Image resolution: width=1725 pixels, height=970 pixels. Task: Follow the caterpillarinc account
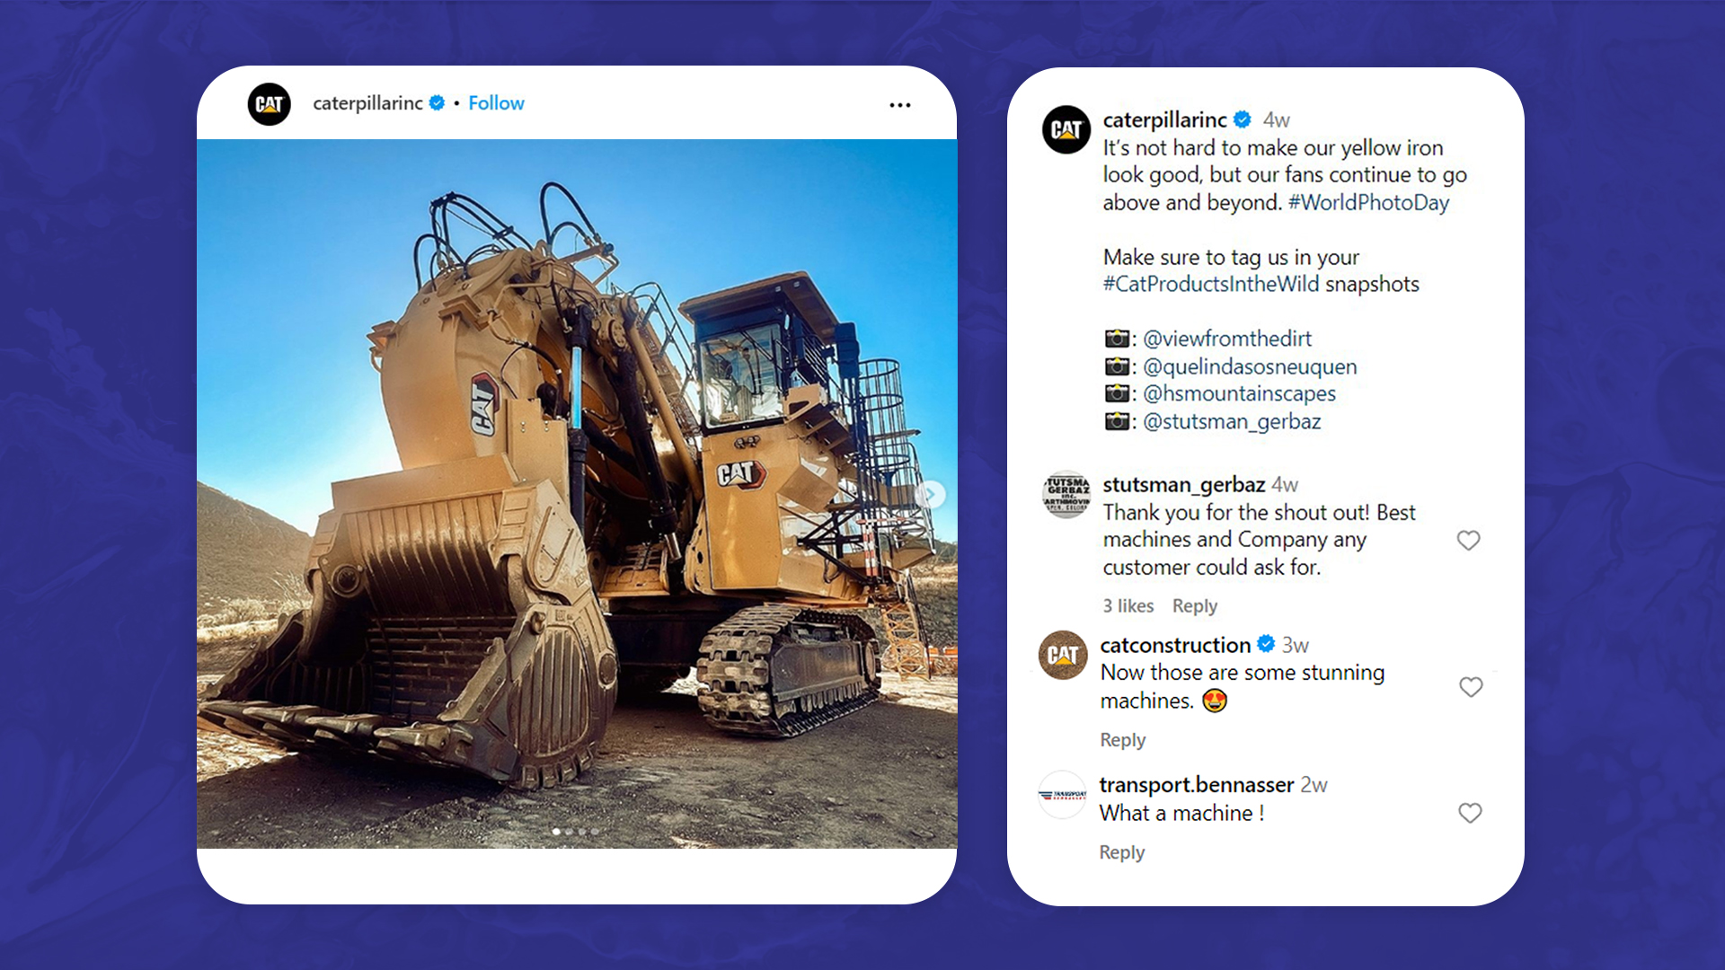(496, 103)
